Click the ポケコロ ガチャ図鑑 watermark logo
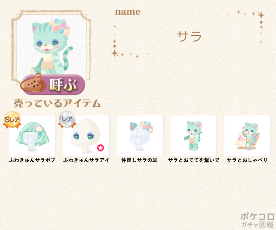The height and width of the screenshot is (230, 276). point(257,220)
